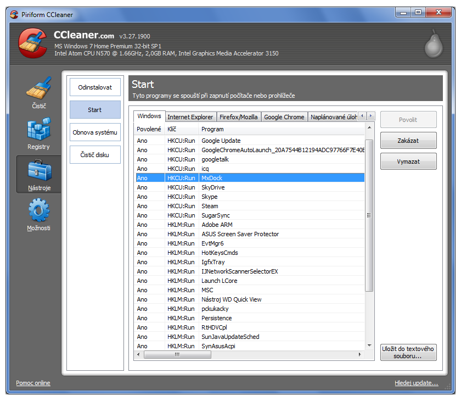Image resolution: width=461 pixels, height=401 pixels.
Task: Select the Google Update entry
Action: pos(250,141)
